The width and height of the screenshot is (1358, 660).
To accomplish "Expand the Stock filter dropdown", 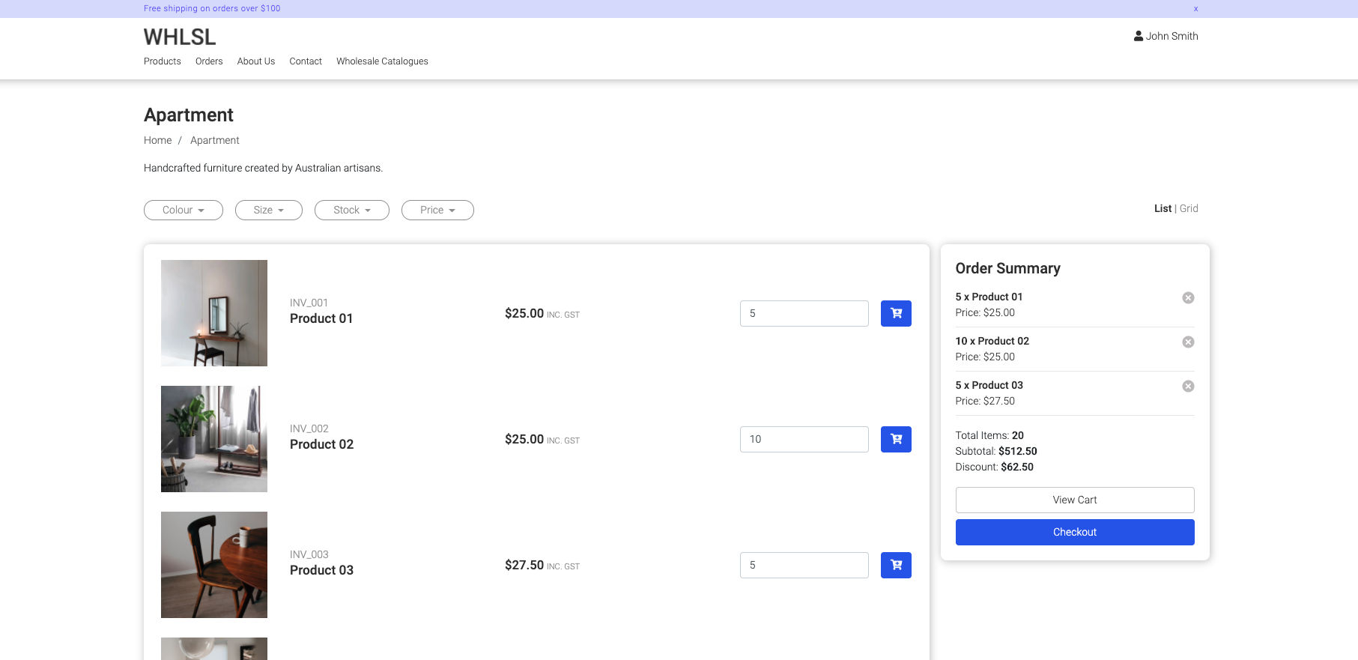I will 352,210.
